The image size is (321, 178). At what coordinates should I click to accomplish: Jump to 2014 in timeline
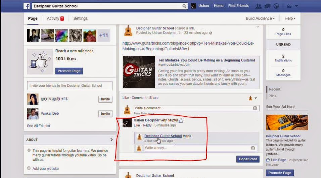273,96
